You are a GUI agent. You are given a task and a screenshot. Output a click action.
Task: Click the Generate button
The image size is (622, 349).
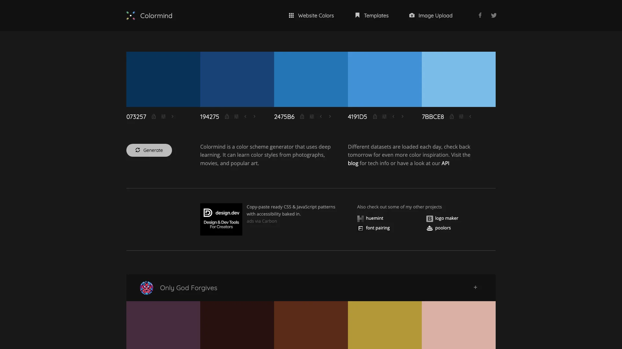pos(149,150)
